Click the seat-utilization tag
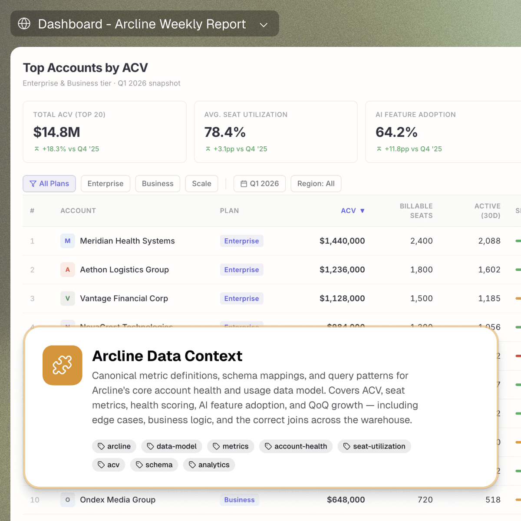The width and height of the screenshot is (521, 521). [x=374, y=446]
